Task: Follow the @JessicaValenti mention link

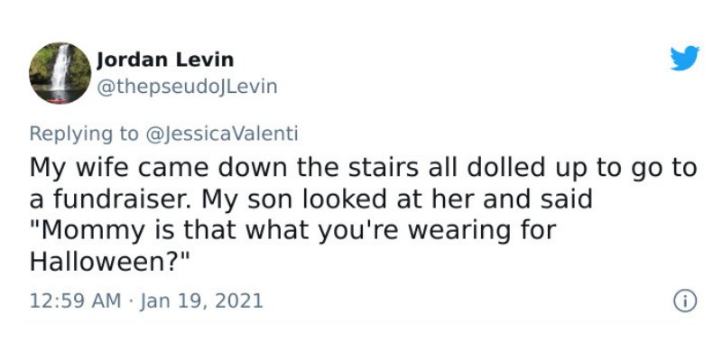Action: [x=221, y=134]
